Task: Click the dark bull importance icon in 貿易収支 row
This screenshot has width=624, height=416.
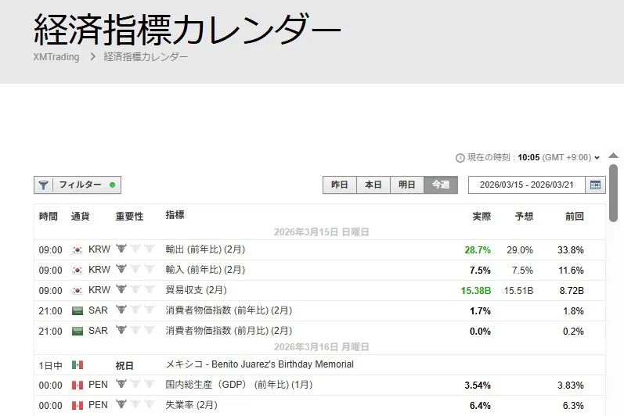Action: coord(121,289)
